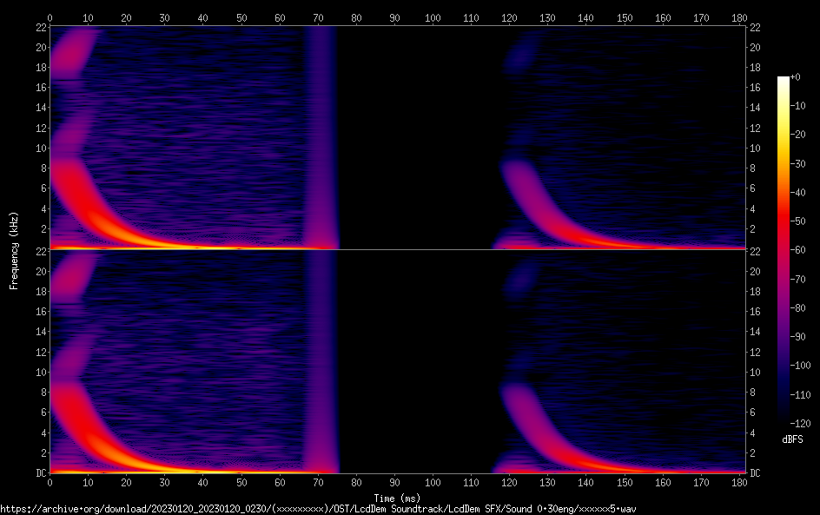
Task: Click the "DC" label at bottom-right of the plot
Action: pyautogui.click(x=755, y=473)
